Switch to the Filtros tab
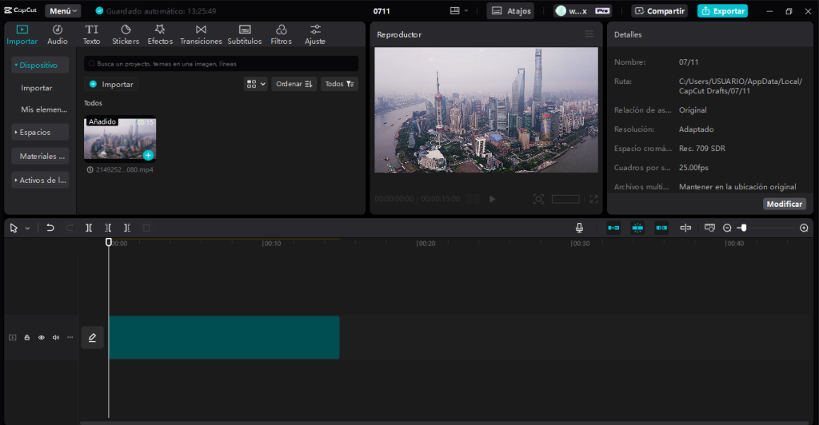Viewport: 819px width, 425px height. coord(281,34)
